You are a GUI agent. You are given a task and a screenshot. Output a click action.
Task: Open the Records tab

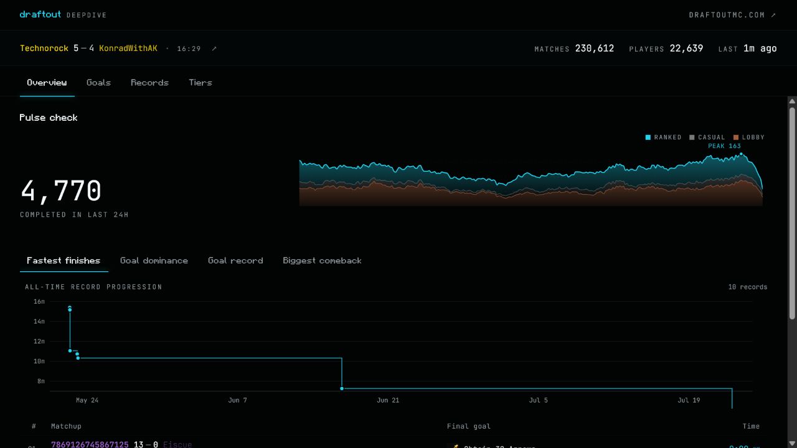click(x=149, y=82)
